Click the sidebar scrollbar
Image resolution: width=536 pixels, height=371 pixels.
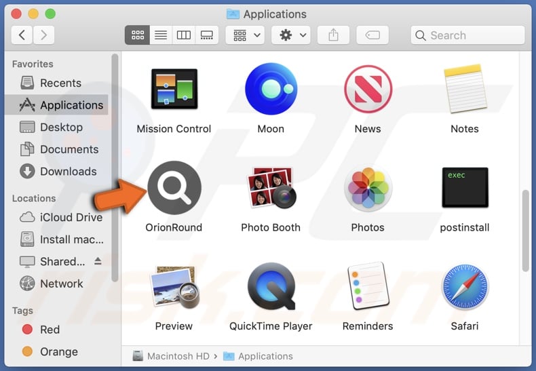(x=115, y=168)
